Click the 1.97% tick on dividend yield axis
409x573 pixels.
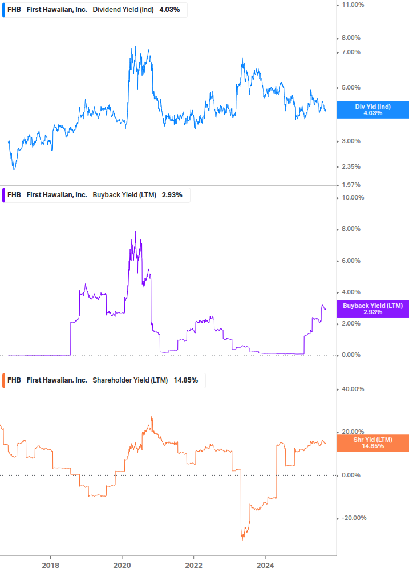351,185
